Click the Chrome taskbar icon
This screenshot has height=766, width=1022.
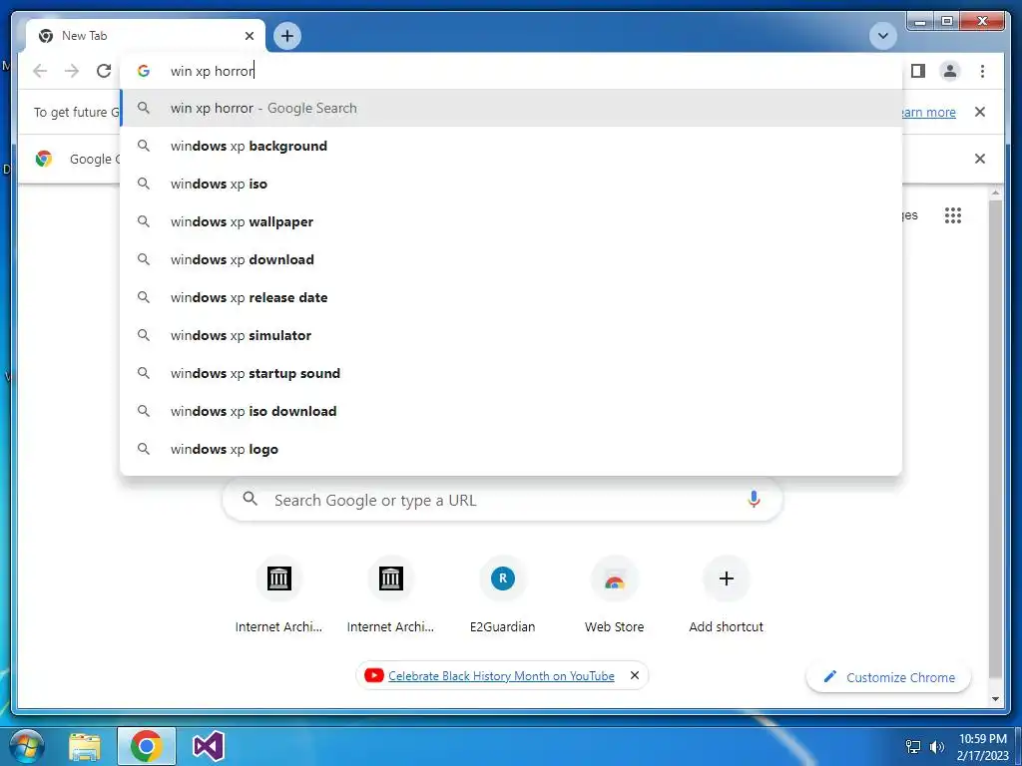pyautogui.click(x=146, y=746)
